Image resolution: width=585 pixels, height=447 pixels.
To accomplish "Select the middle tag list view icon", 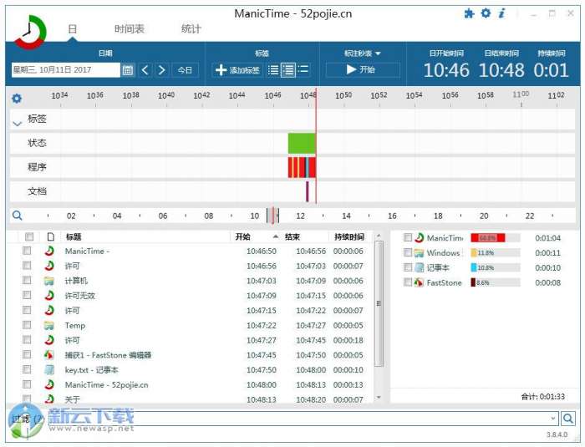I will click(288, 70).
